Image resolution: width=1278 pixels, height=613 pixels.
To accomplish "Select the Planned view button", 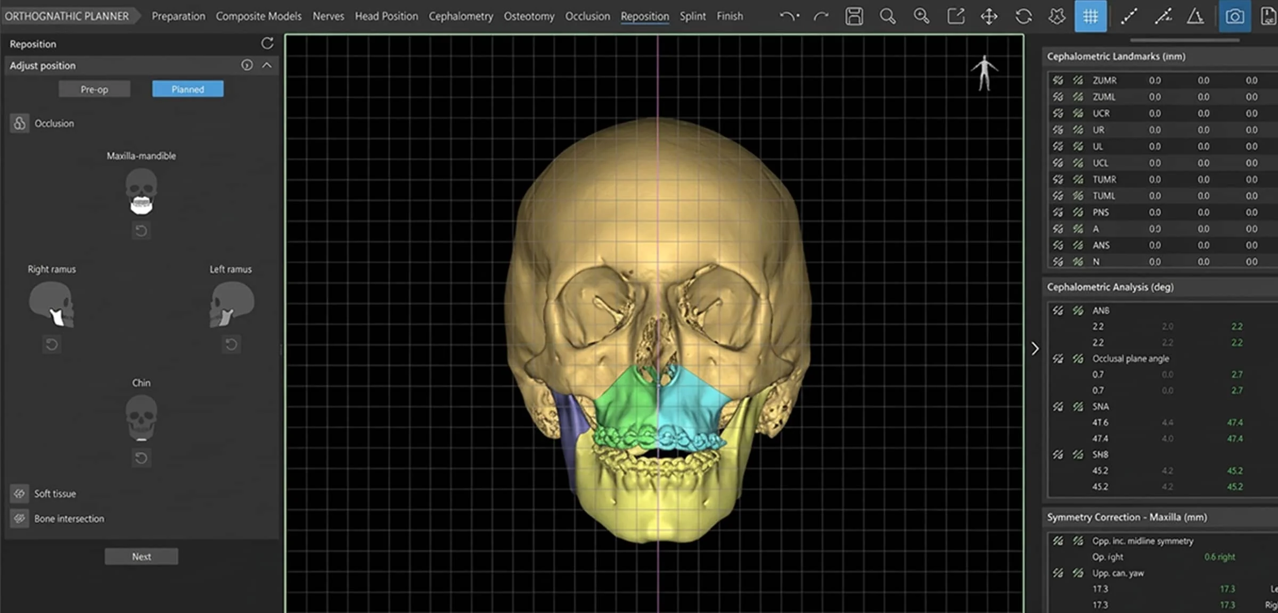I will click(188, 89).
